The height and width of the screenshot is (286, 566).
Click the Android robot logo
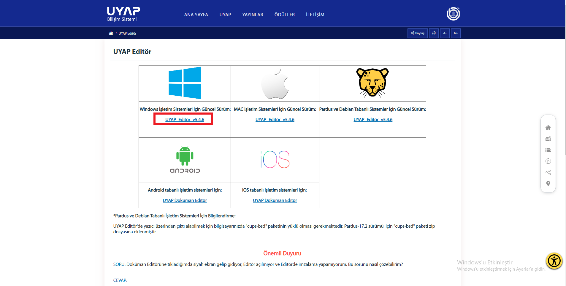185,159
